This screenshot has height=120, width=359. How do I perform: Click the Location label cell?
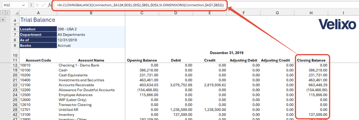click(38, 29)
